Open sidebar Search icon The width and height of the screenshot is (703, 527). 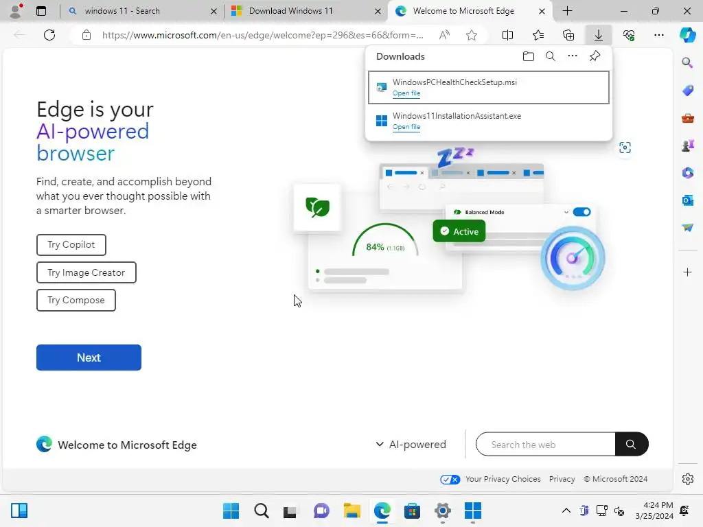[687, 62]
